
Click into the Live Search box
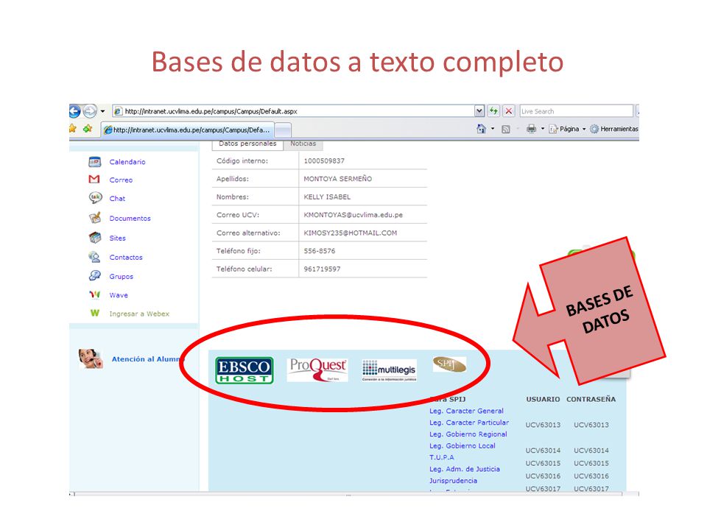(576, 111)
